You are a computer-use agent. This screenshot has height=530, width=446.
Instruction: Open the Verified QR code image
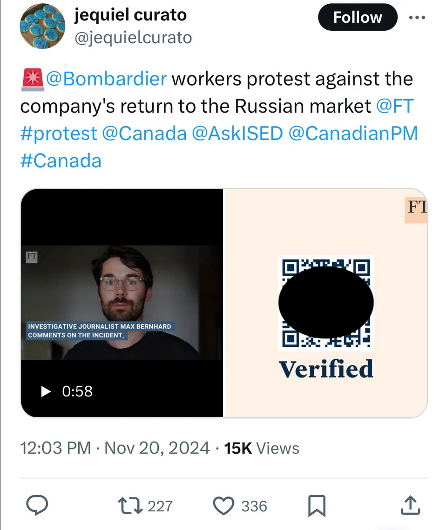(326, 303)
